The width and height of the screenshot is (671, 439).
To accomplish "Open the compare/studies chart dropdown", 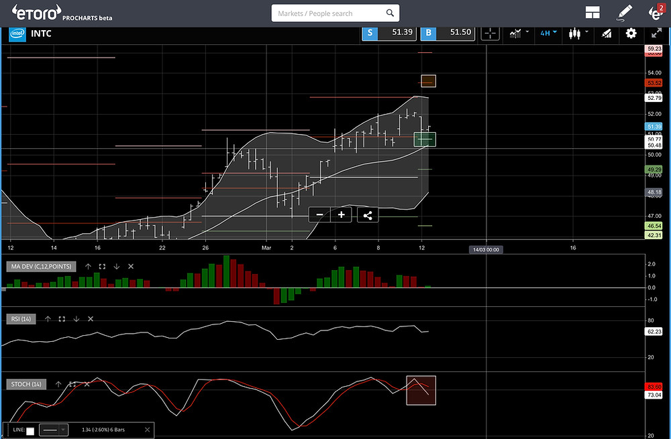I will [519, 33].
